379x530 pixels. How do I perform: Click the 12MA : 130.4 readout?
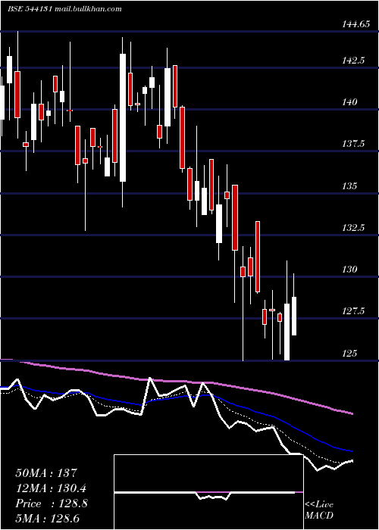point(51,488)
